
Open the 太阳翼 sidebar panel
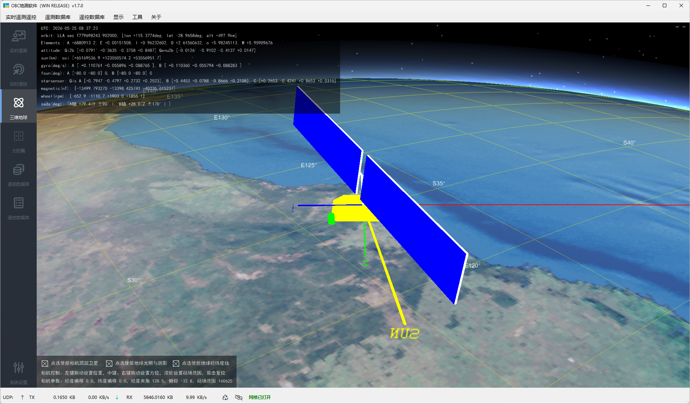[x=19, y=141]
